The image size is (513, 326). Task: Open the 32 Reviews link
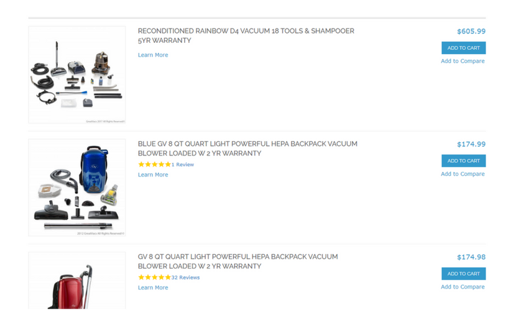click(x=185, y=278)
